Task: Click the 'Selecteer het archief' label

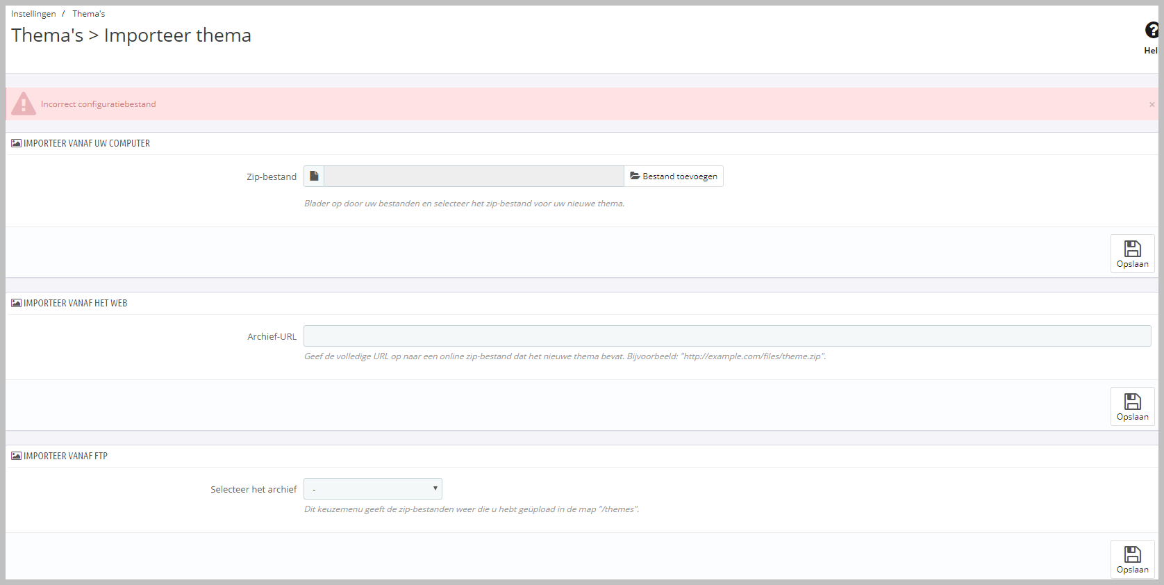Action: (253, 490)
